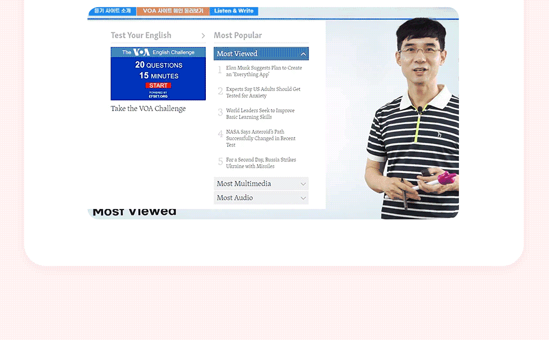Click the Most Viewed header bar
Screen dimensions: 549x340
tap(261, 54)
